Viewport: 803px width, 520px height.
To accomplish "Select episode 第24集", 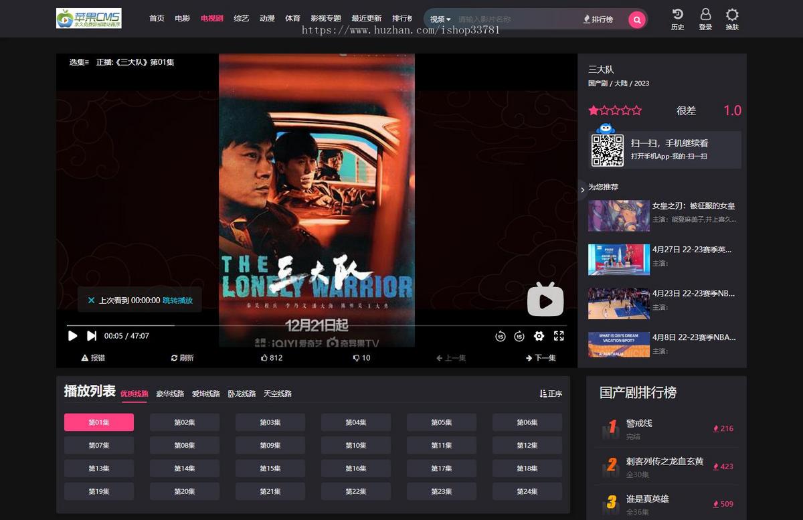I will point(527,491).
